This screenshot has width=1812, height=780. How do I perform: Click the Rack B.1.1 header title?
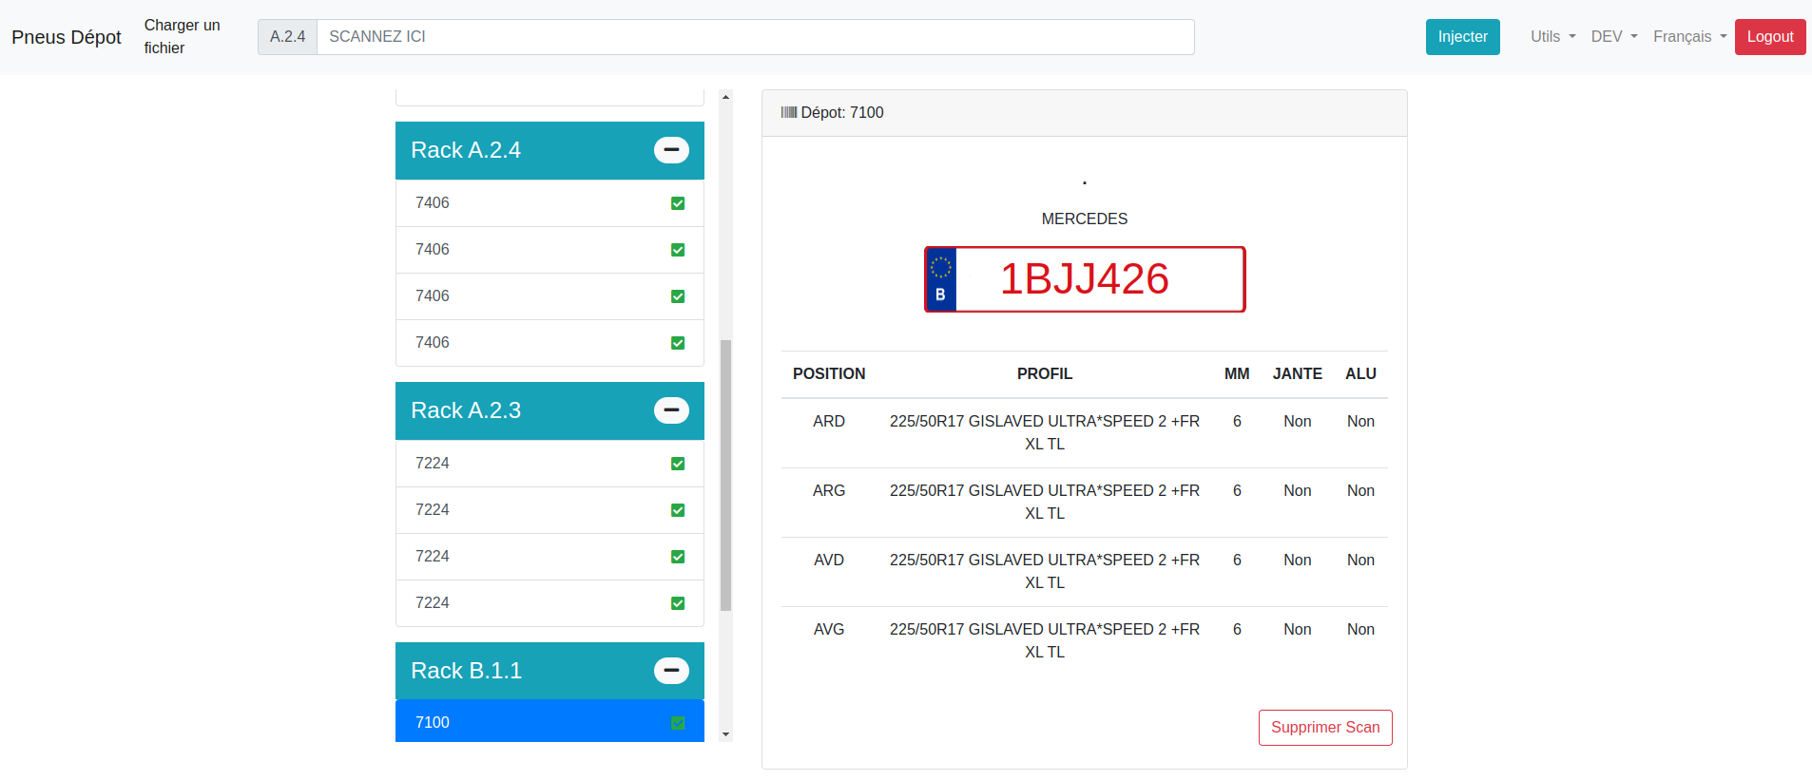467,671
